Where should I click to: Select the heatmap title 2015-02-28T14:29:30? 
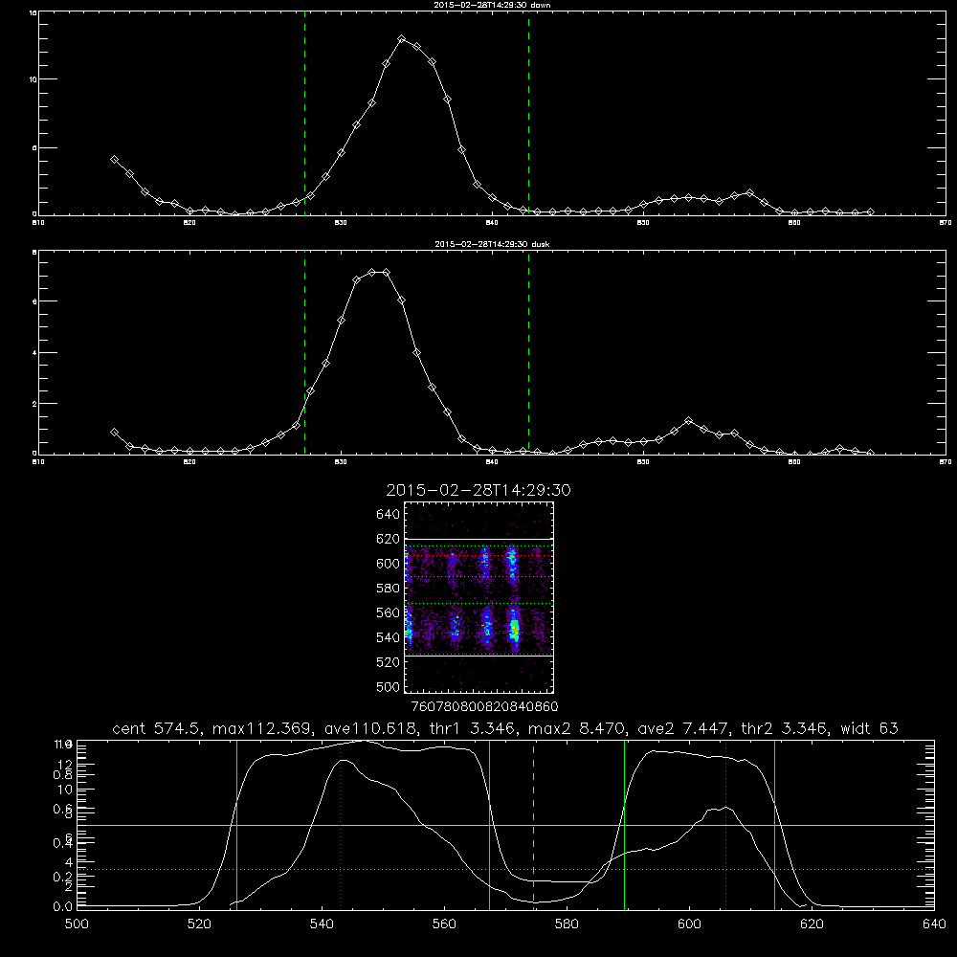(x=478, y=490)
